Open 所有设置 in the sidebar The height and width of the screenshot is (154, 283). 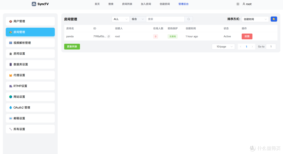coord(30,129)
